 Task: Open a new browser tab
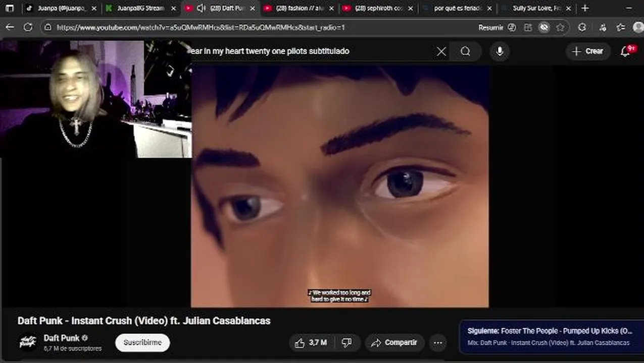pyautogui.click(x=585, y=8)
